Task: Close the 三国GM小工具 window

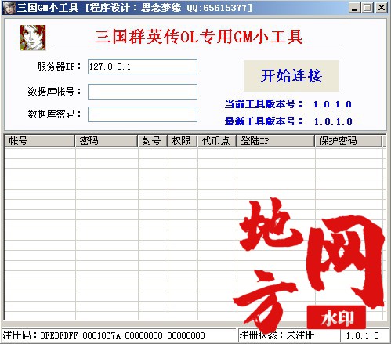Action: (381, 8)
